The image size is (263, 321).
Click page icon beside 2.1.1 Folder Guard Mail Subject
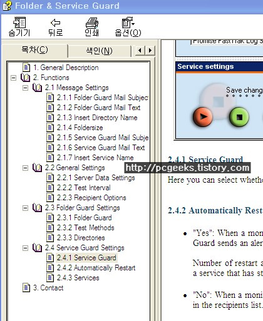click(50, 98)
